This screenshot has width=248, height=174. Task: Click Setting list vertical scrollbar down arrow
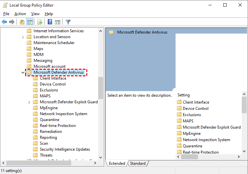point(244,151)
